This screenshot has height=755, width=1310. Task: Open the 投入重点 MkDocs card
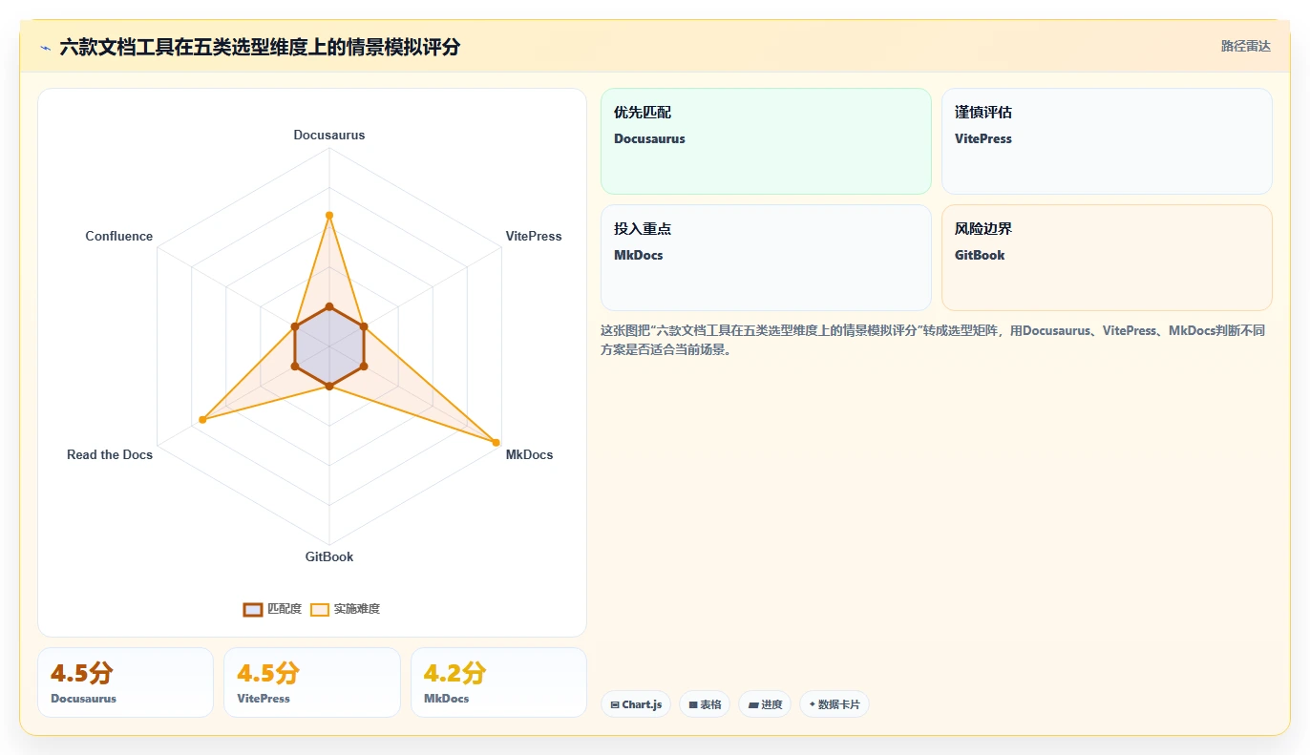(x=766, y=258)
